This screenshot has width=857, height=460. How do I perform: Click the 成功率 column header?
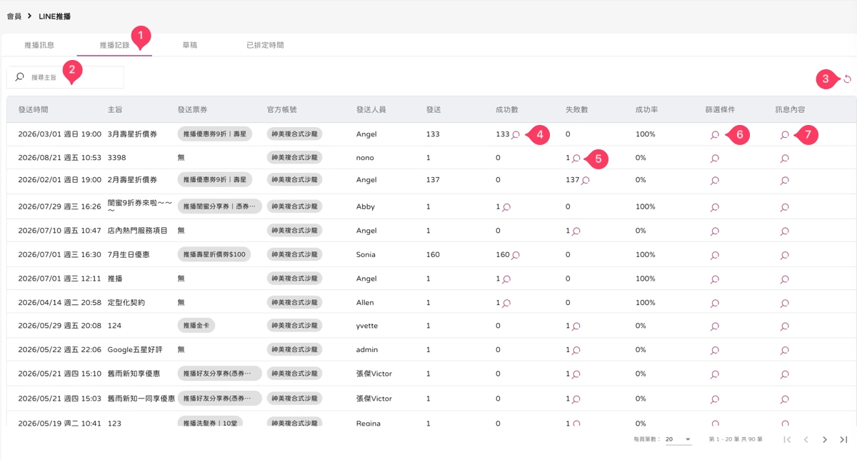click(x=646, y=110)
